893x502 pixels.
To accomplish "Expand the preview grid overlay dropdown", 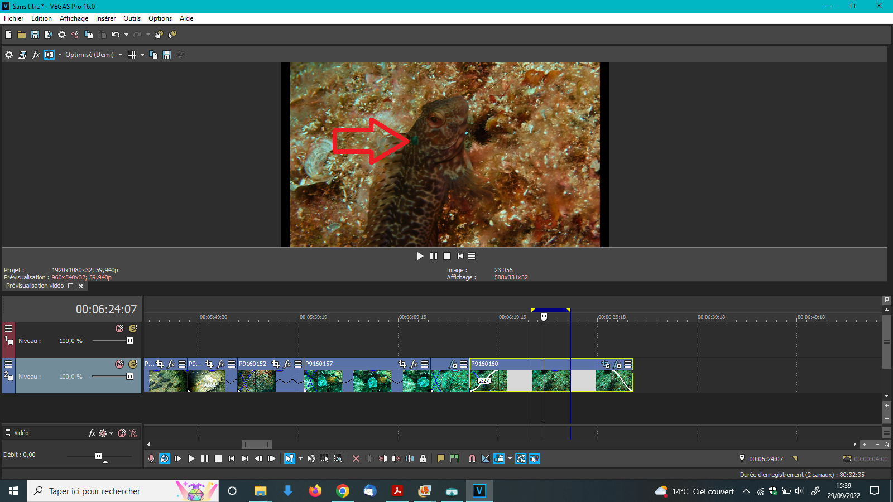I will (142, 55).
